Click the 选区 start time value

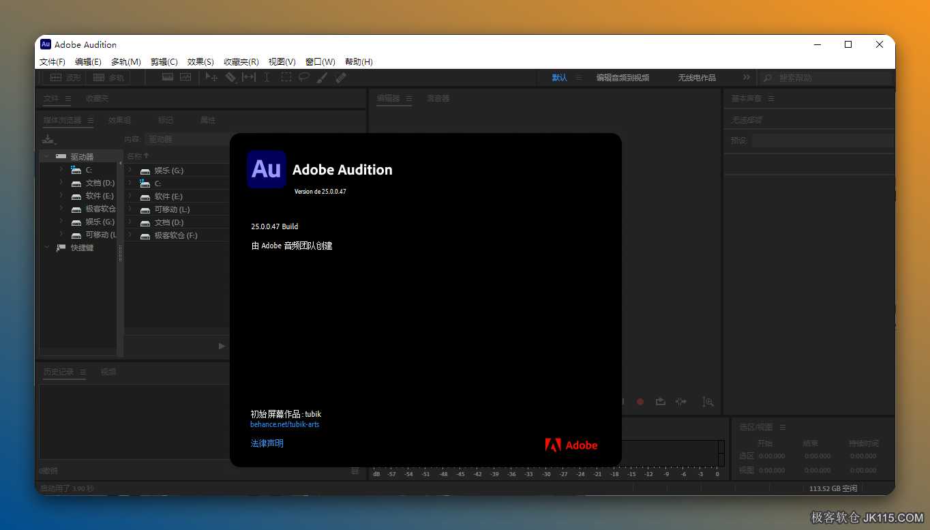click(772, 456)
